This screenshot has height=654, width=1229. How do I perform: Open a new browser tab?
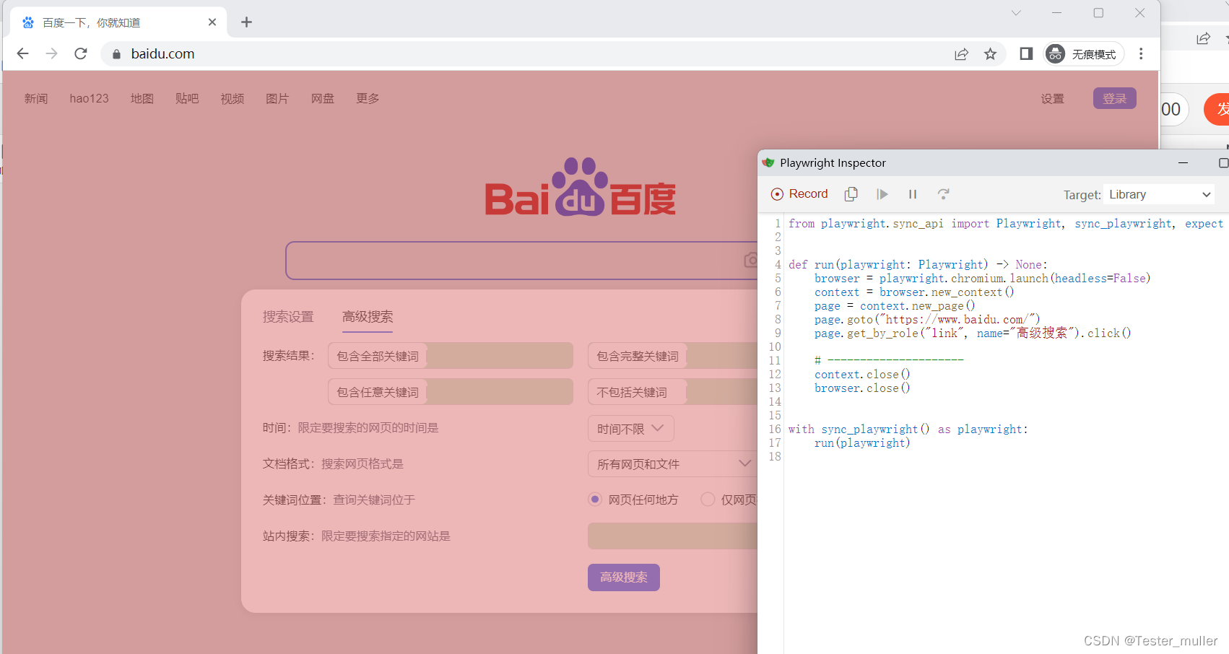point(246,22)
